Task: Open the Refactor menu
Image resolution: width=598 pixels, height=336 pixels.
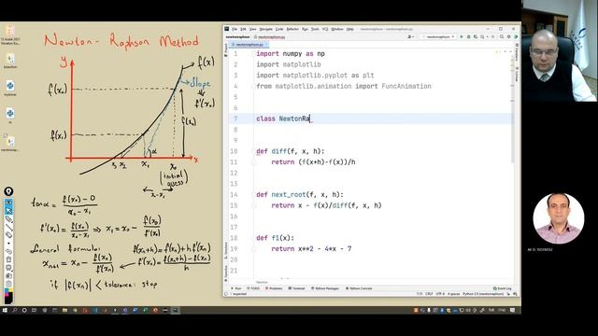Action: coord(292,29)
